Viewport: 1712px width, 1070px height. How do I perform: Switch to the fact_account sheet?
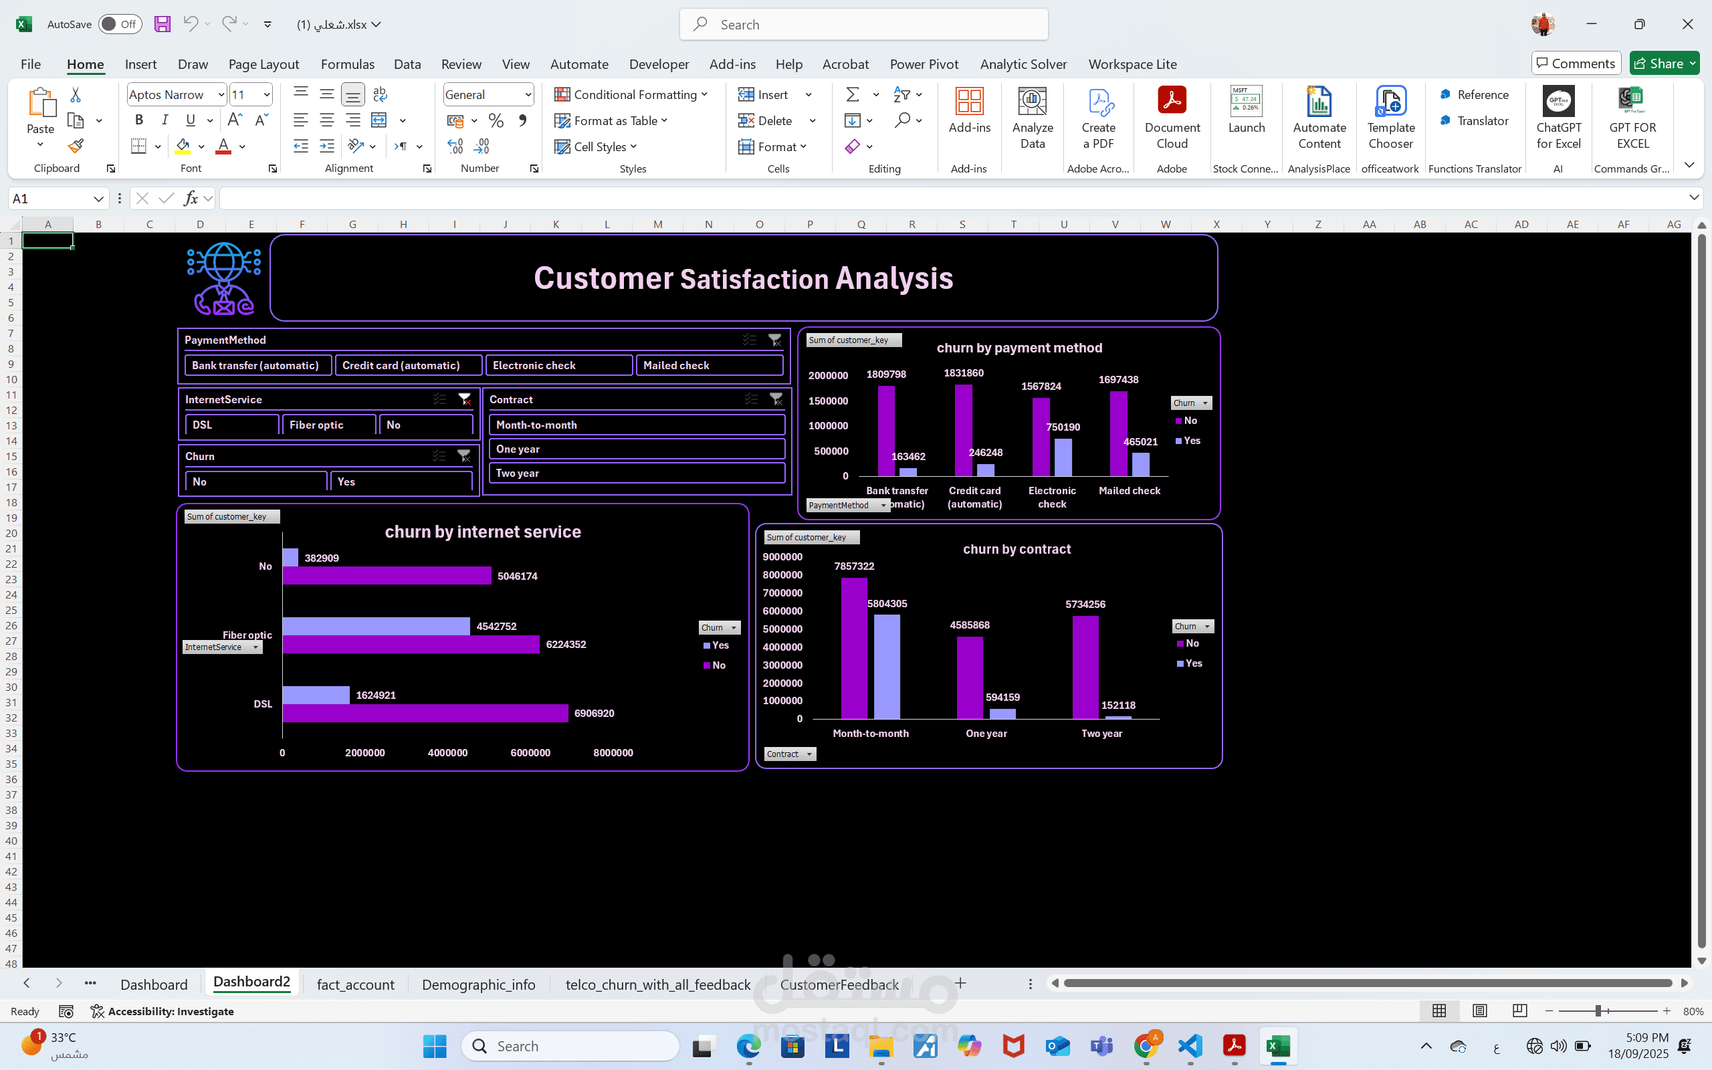pyautogui.click(x=355, y=984)
